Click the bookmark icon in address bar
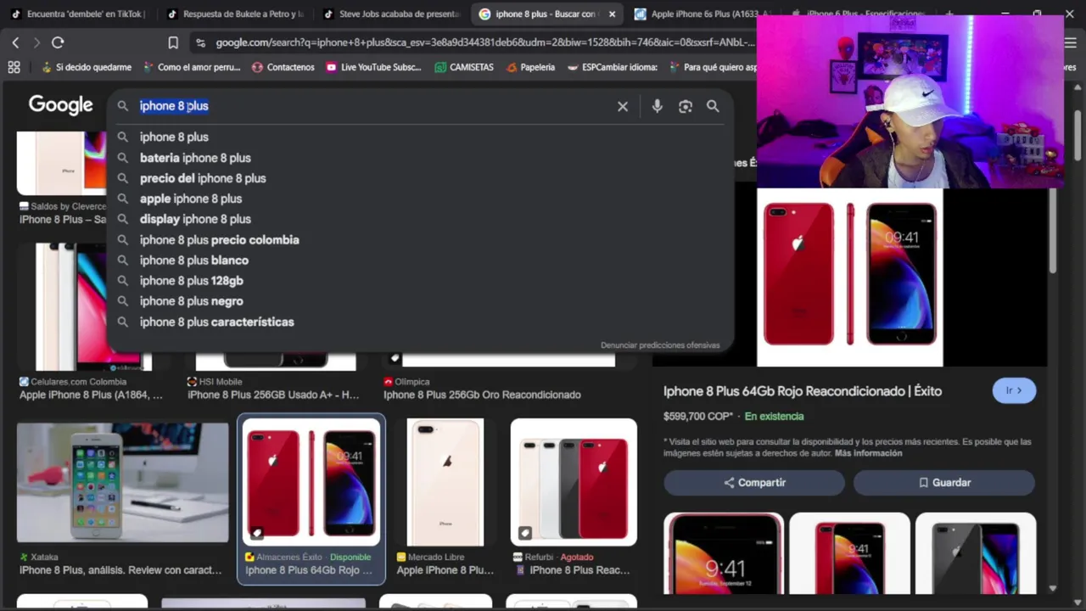 173,42
